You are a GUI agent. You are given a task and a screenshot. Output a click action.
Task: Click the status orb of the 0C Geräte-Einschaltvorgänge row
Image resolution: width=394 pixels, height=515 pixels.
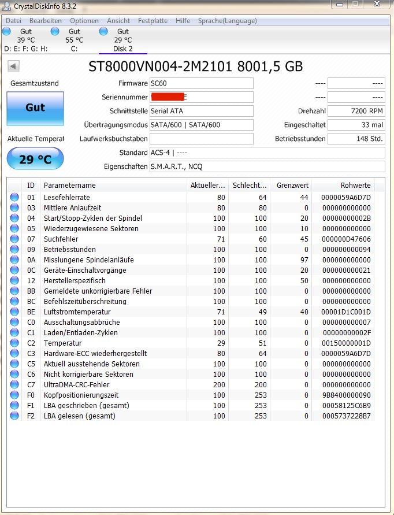point(14,270)
